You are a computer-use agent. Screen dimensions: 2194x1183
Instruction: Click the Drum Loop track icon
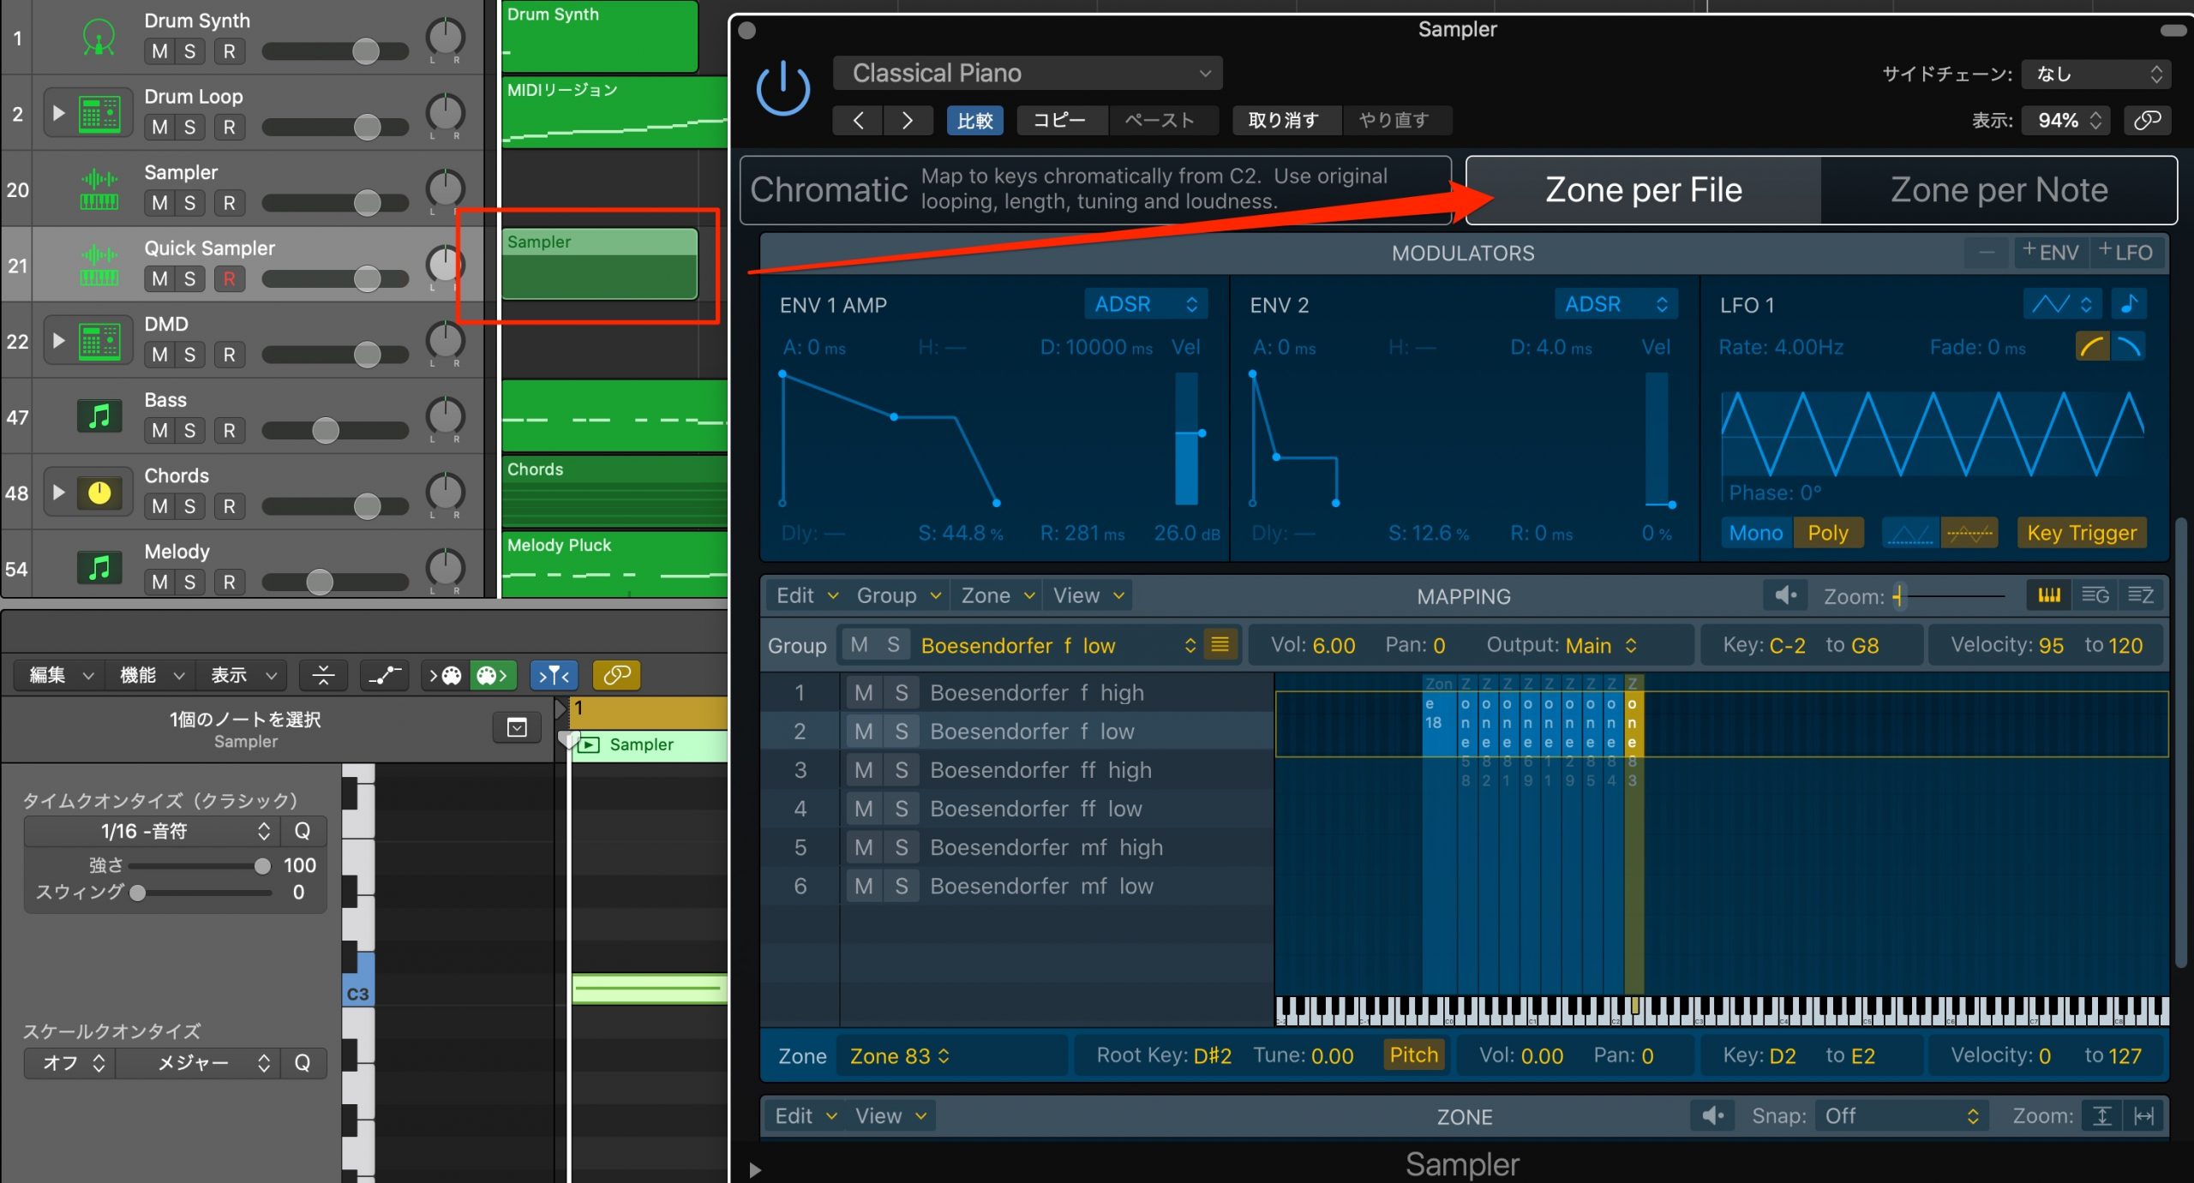click(x=99, y=114)
